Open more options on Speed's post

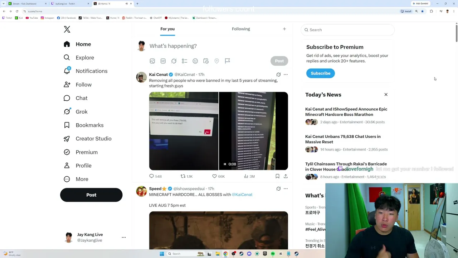[x=286, y=188]
